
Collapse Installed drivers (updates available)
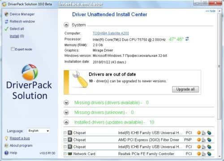click(66, 122)
